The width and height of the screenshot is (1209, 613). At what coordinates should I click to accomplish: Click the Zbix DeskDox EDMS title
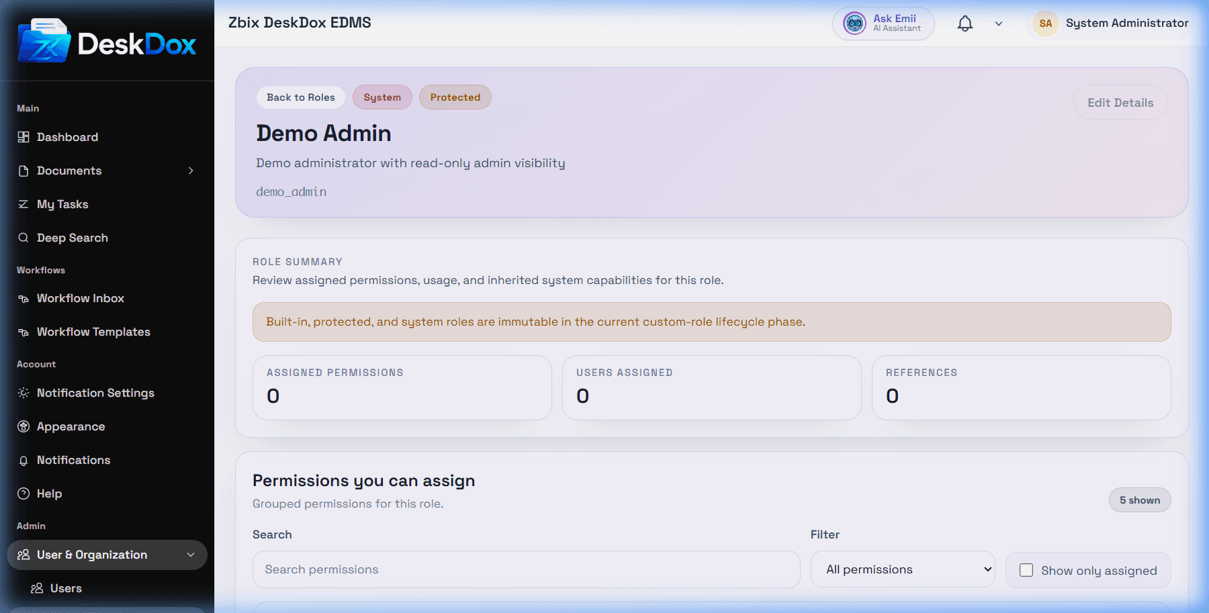[x=300, y=23]
